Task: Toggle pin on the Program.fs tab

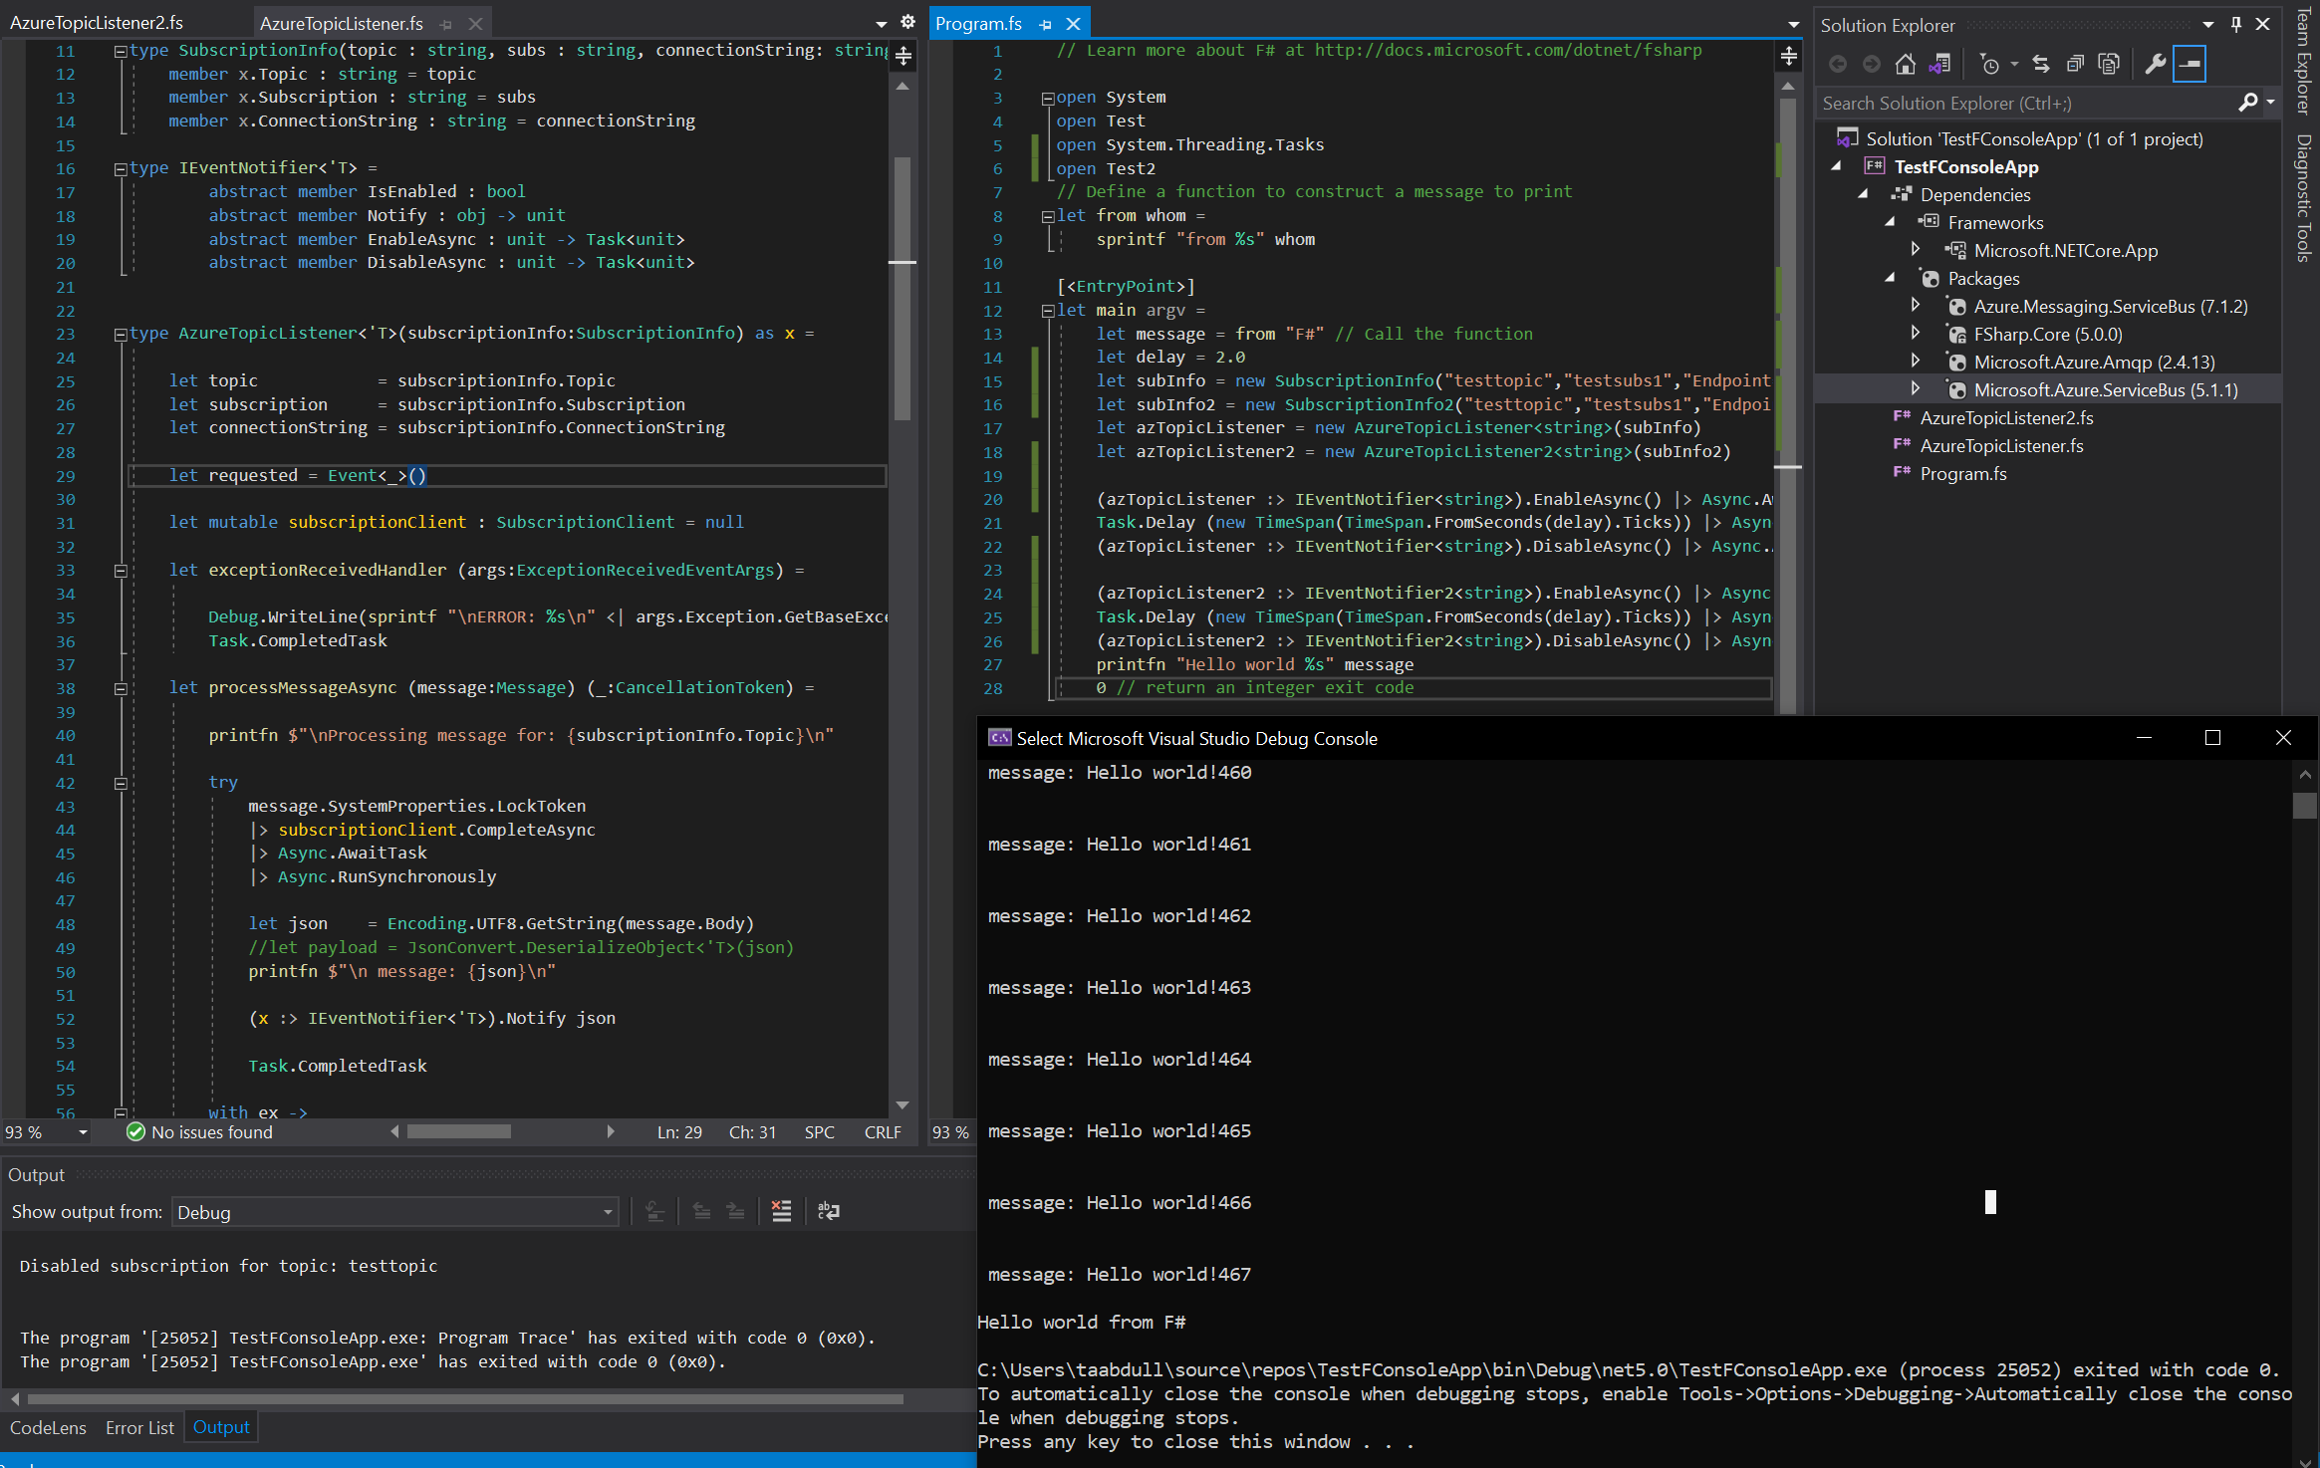Action: click(1044, 23)
